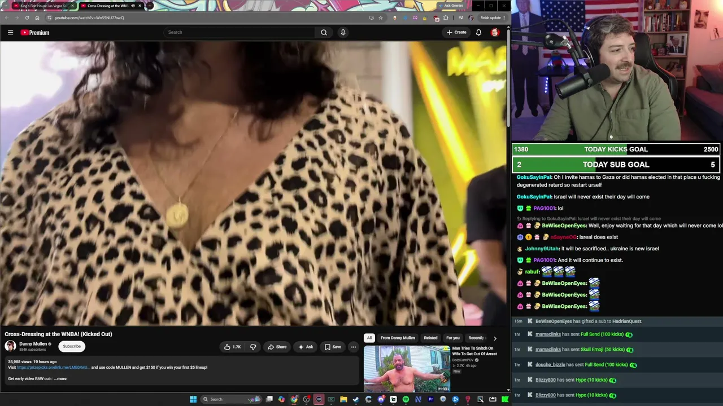Show next filter chips with arrow
Viewport: 723px width, 406px height.
495,338
